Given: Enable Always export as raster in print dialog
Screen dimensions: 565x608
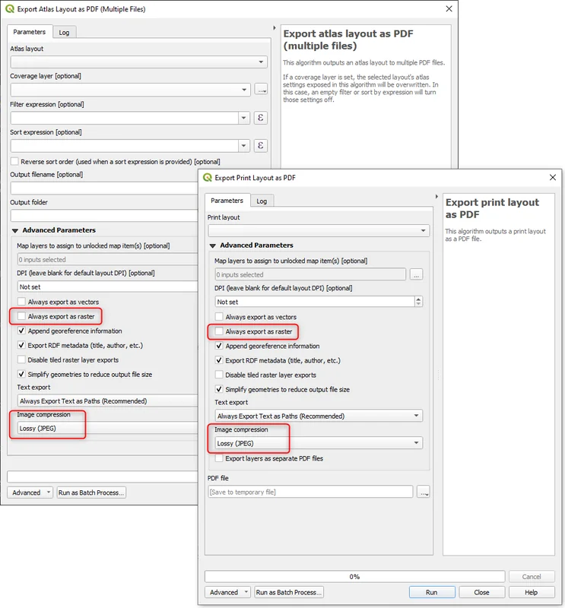Looking at the screenshot, I should coord(220,331).
